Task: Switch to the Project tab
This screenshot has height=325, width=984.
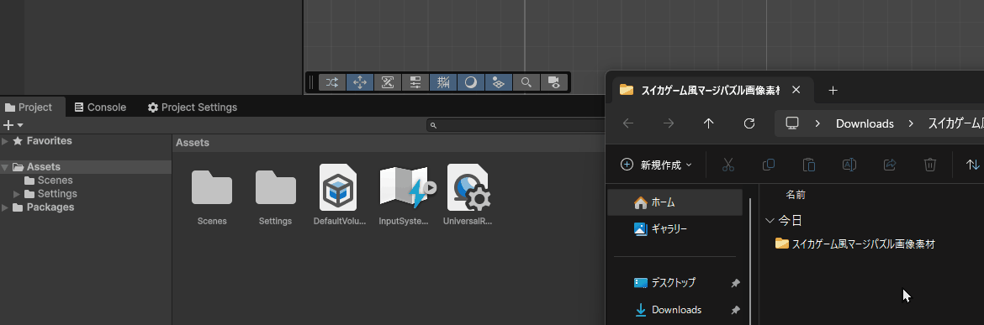Action: (29, 107)
